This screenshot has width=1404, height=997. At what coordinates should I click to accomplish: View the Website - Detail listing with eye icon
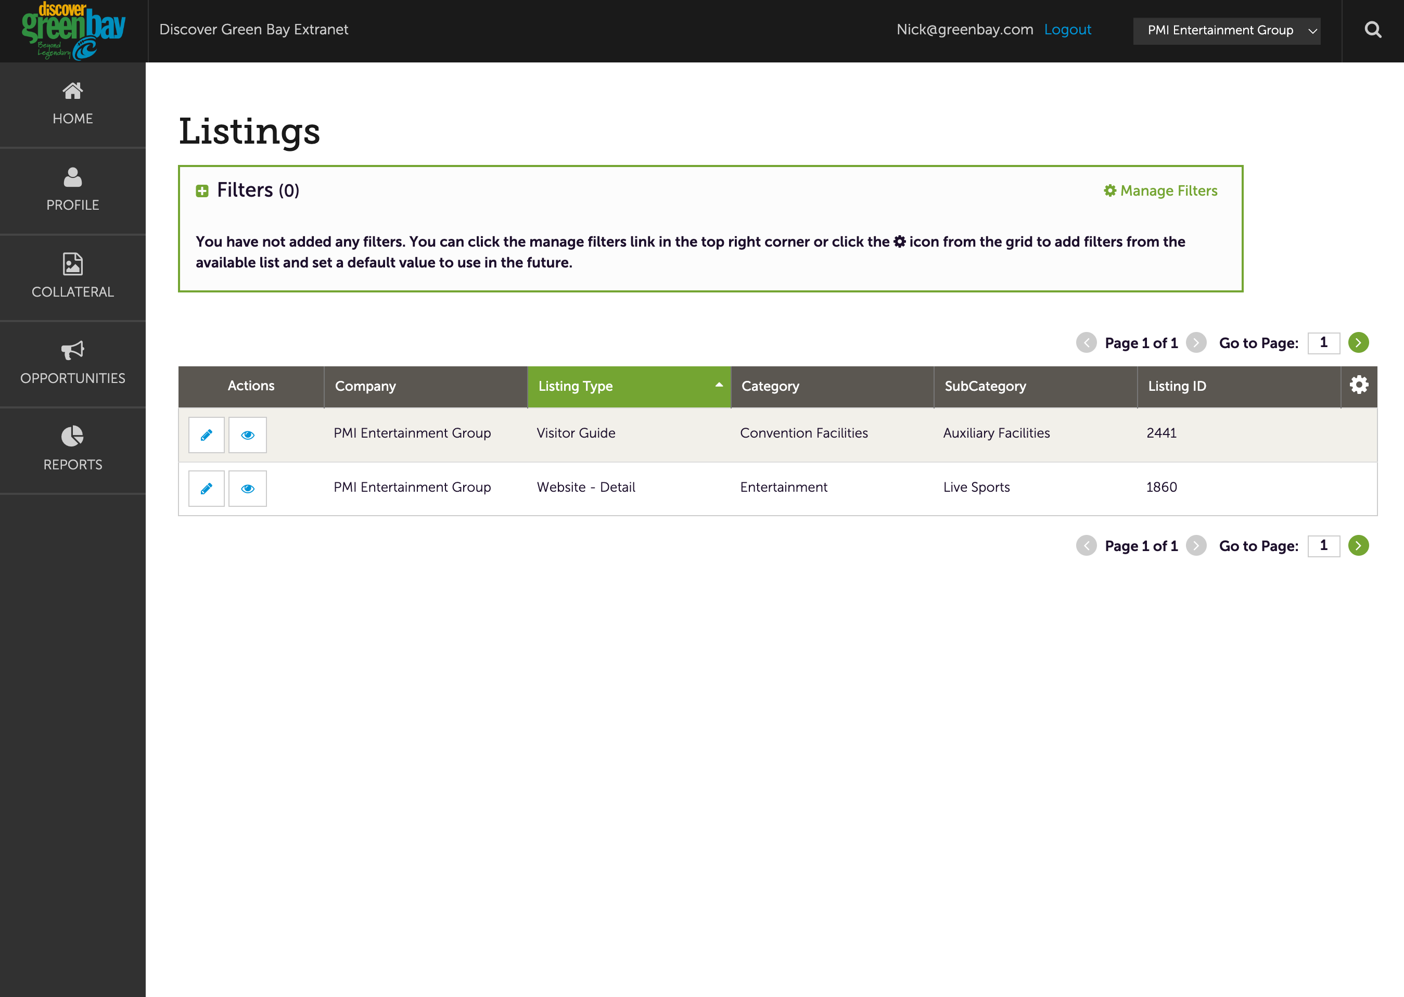tap(247, 489)
